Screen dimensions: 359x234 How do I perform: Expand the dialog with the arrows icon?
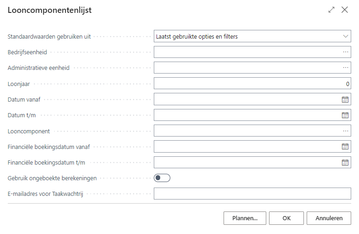(331, 10)
